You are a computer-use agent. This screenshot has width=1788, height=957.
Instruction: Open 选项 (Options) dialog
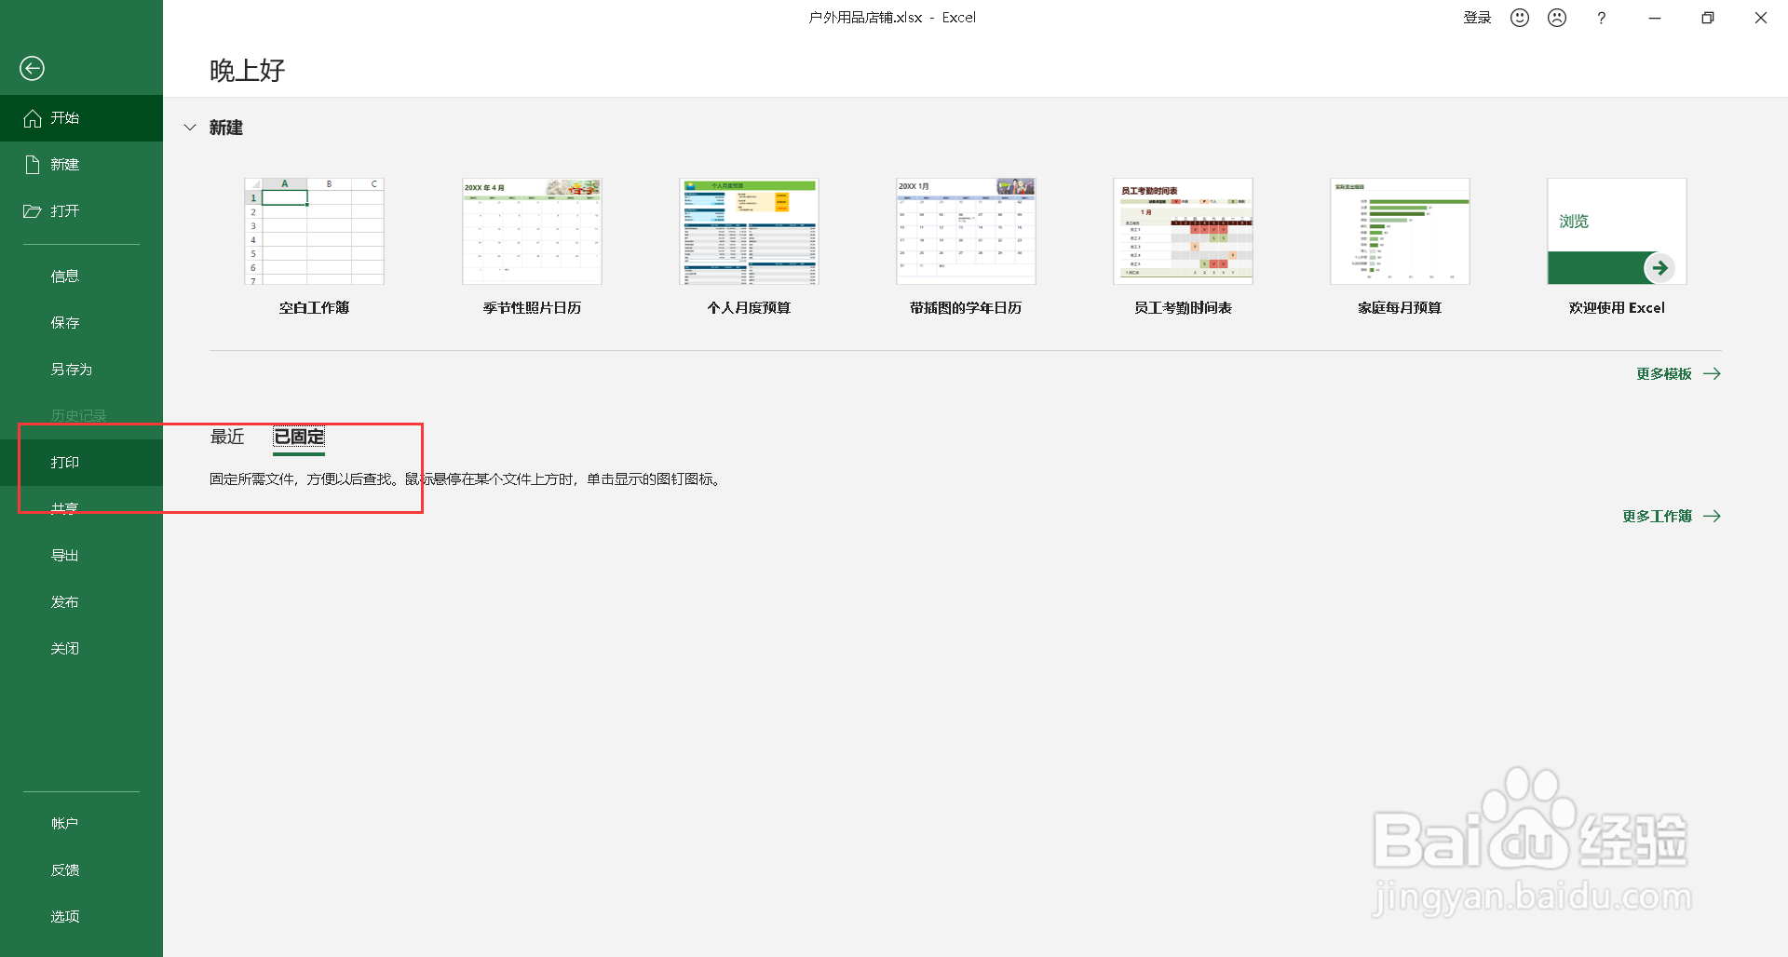point(64,916)
